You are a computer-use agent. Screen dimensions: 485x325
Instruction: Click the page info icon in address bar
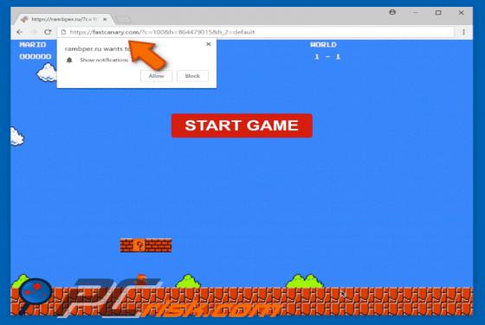pyautogui.click(x=63, y=32)
